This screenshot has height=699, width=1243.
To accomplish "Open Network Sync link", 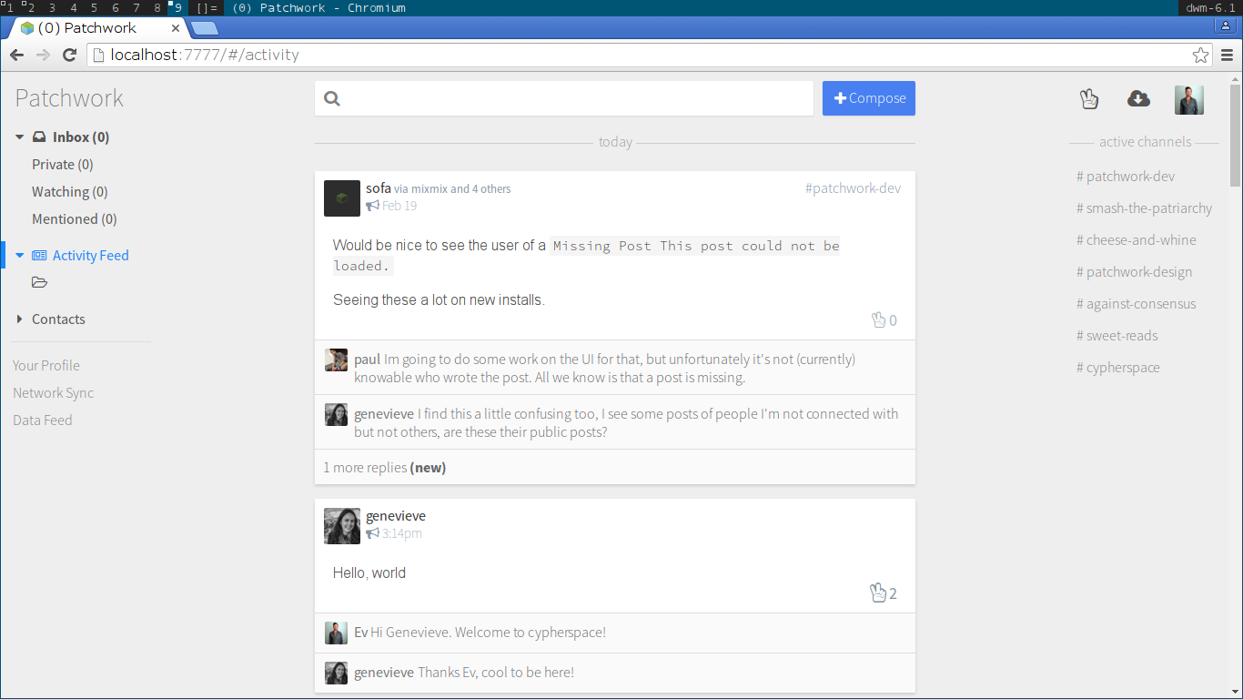I will (53, 393).
